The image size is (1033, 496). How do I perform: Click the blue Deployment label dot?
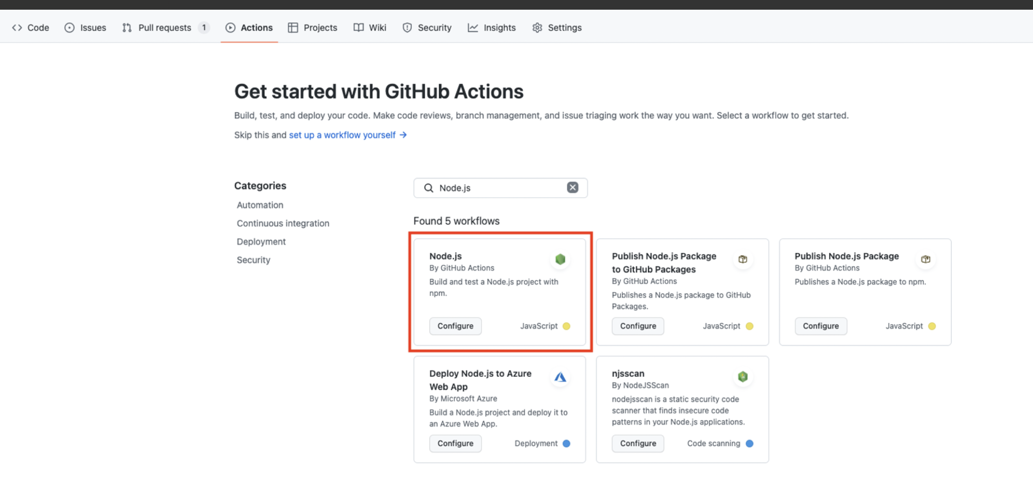tap(566, 443)
